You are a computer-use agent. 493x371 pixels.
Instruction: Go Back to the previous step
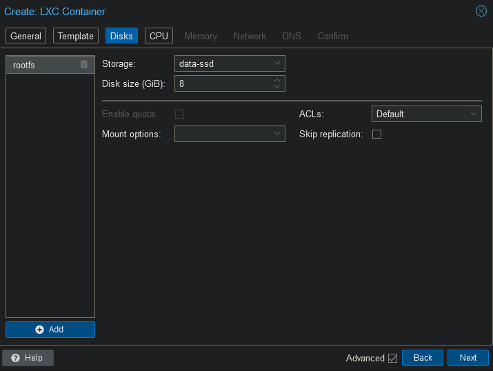pyautogui.click(x=423, y=358)
